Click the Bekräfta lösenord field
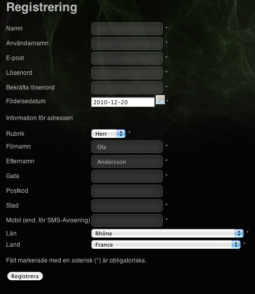 [x=127, y=88]
